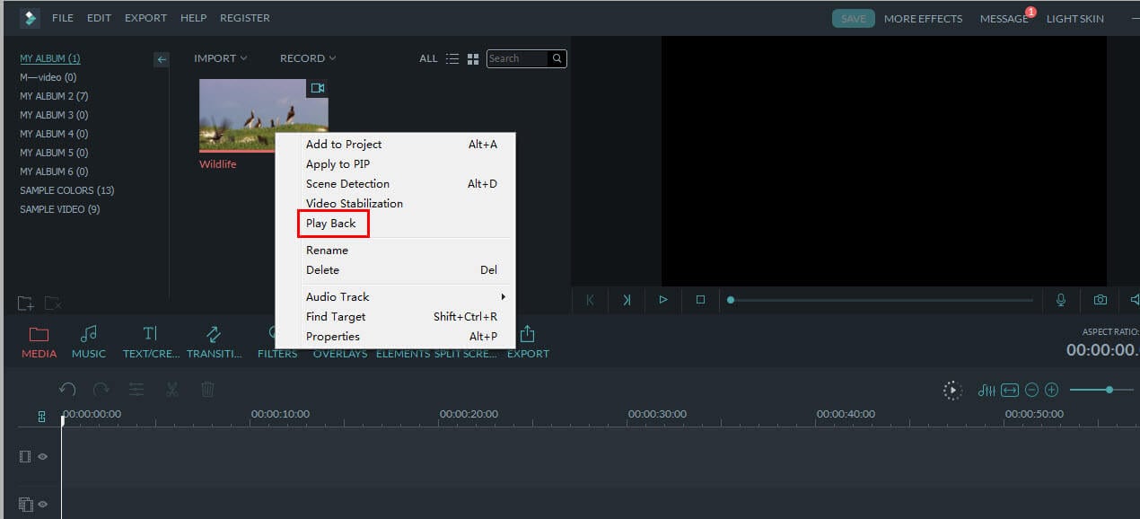The image size is (1140, 519).
Task: Zoom in the timeline with plus
Action: click(x=1052, y=391)
